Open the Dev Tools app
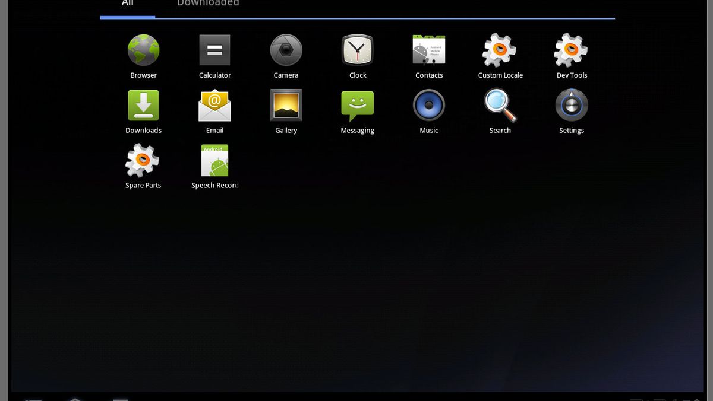 pos(571,50)
